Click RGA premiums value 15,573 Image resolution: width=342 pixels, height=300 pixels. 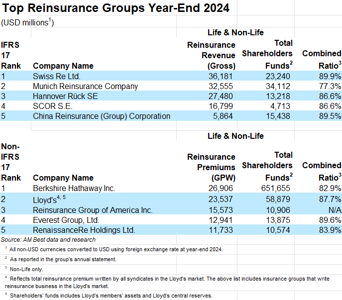221,210
